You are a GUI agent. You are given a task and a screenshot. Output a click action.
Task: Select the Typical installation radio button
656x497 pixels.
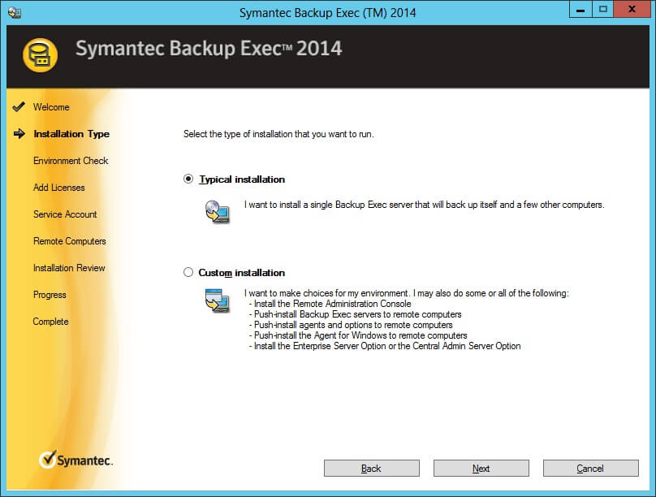click(188, 179)
